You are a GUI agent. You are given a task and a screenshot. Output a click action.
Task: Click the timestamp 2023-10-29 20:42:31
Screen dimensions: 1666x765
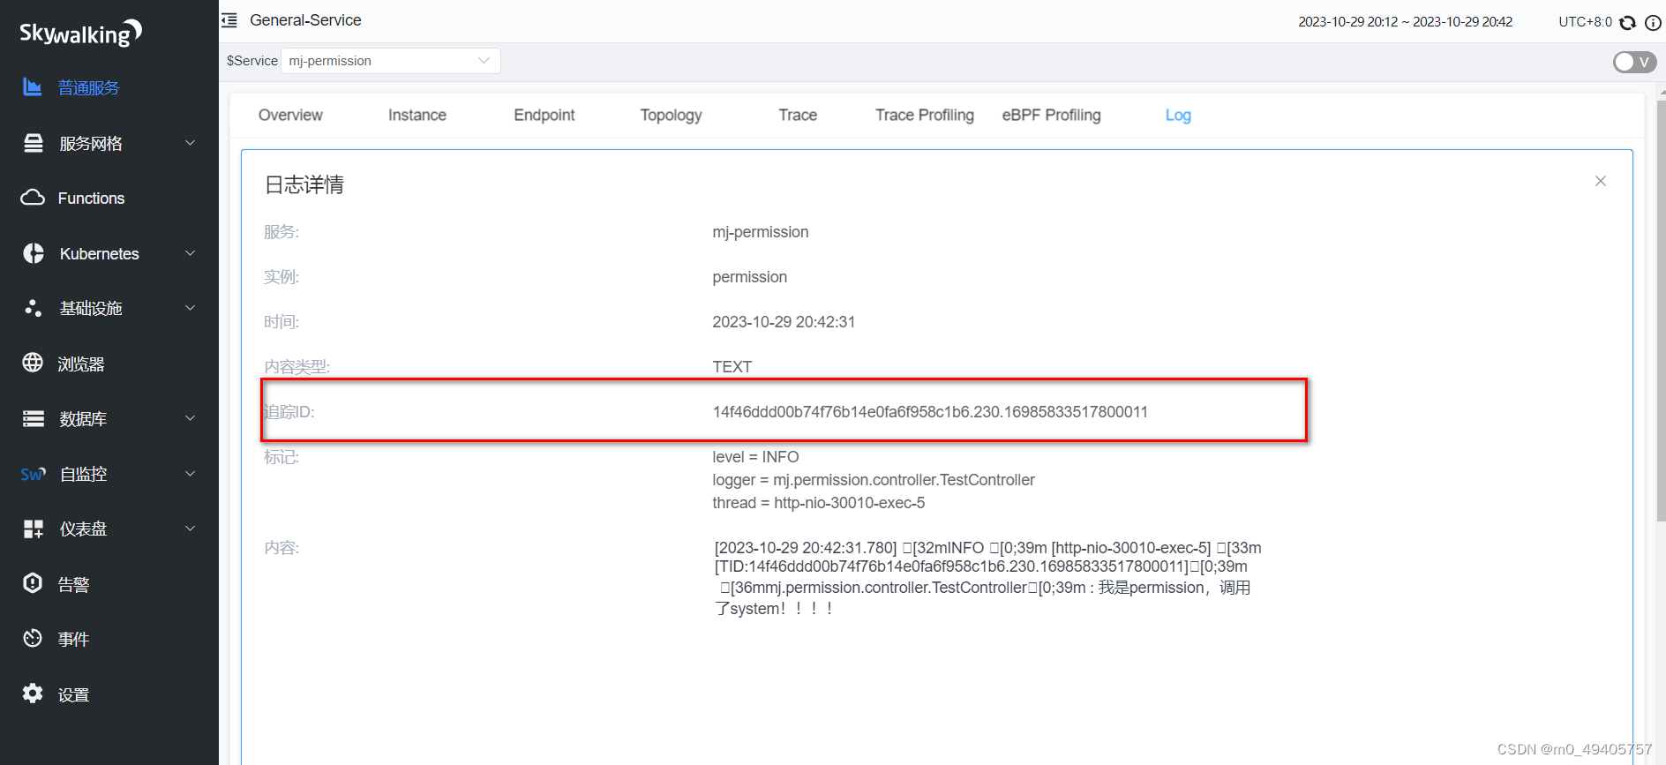pos(784,322)
